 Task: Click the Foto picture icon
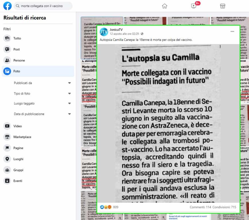(x=7, y=71)
